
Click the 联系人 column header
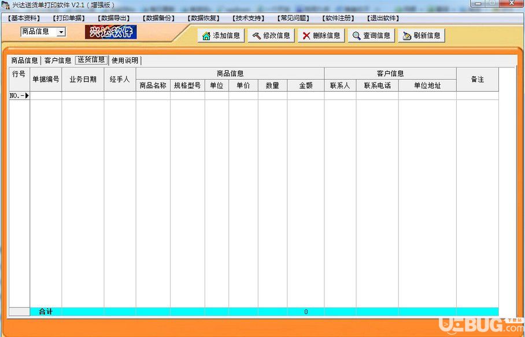(x=340, y=85)
